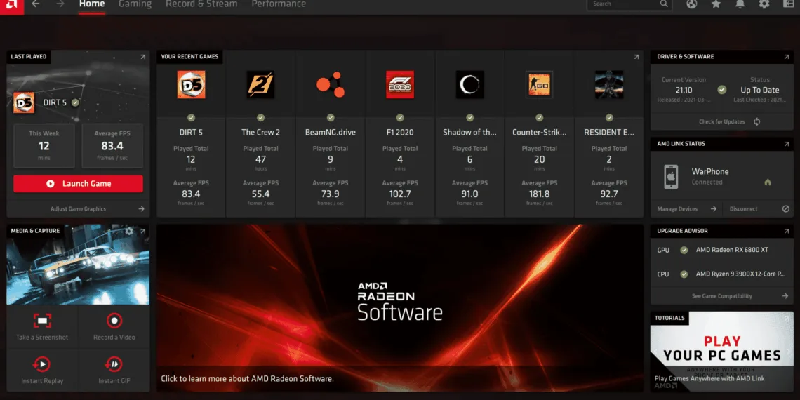Open settings gear icon in top bar
Viewport: 800px width, 400px height.
click(764, 4)
